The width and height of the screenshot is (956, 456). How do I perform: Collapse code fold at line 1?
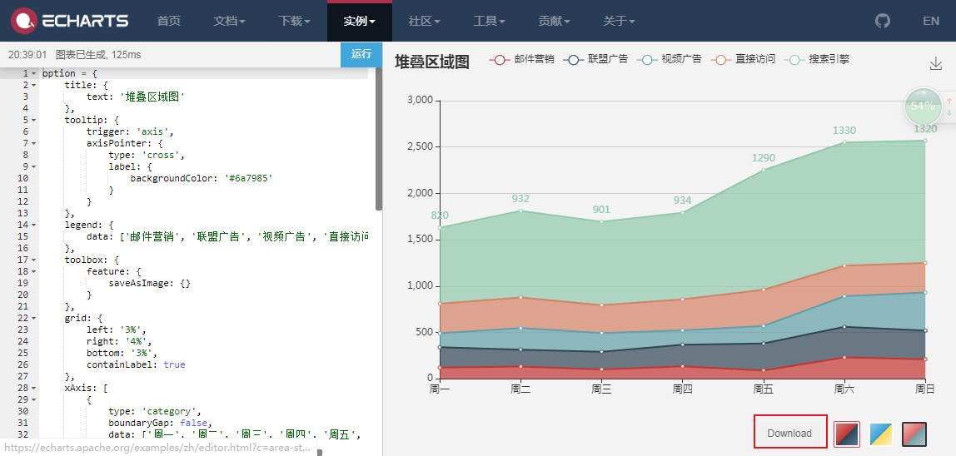pos(34,74)
